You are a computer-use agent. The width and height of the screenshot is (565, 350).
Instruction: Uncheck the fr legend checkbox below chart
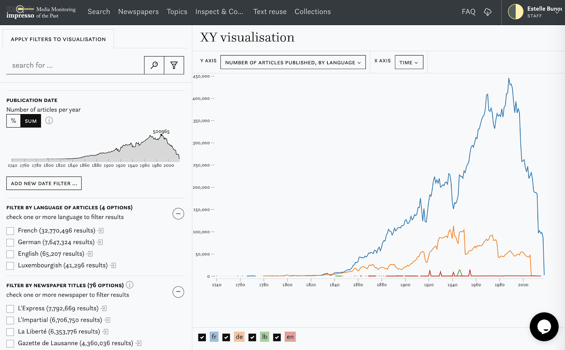pos(202,337)
